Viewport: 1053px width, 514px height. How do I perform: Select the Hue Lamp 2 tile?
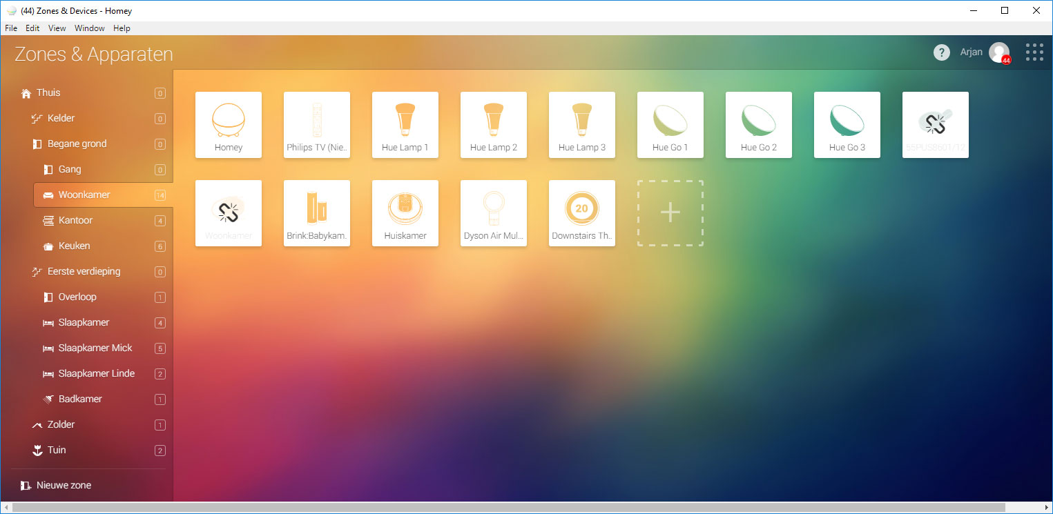[x=494, y=125]
